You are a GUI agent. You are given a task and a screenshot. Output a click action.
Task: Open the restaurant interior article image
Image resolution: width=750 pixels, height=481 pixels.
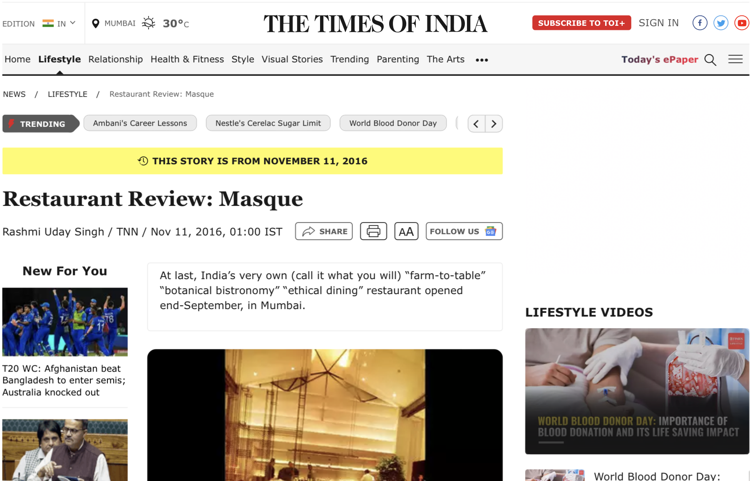pos(325,415)
